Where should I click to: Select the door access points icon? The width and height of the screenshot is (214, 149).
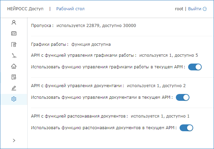pyautogui.click(x=14, y=44)
